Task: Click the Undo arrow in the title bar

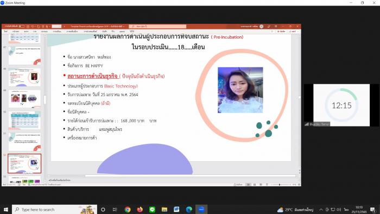Action: click(32, 26)
